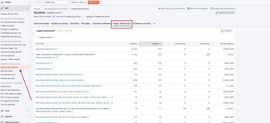Click info icon next to Pages rompues
The image size is (270, 123).
(x=54, y=37)
